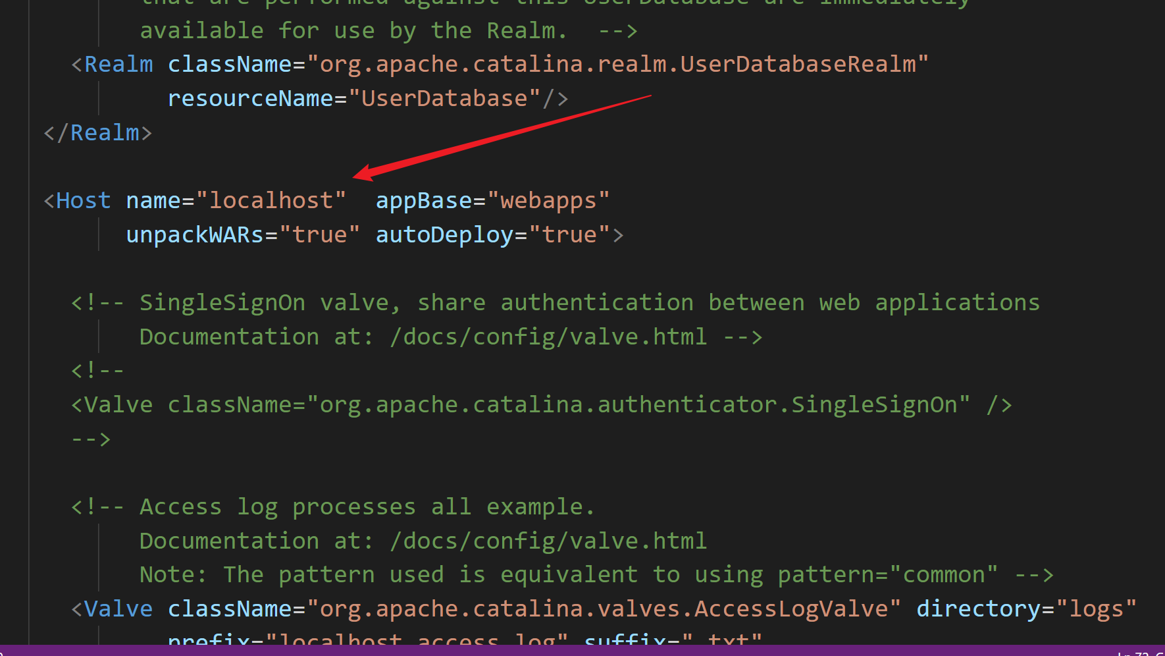
Task: Click the SingleSignOn valve comment line
Action: coord(556,303)
